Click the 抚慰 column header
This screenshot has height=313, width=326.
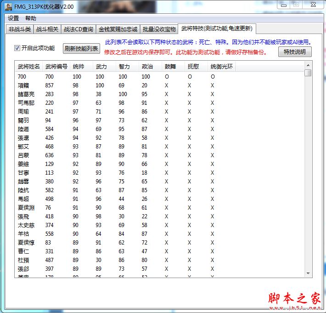pos(196,67)
